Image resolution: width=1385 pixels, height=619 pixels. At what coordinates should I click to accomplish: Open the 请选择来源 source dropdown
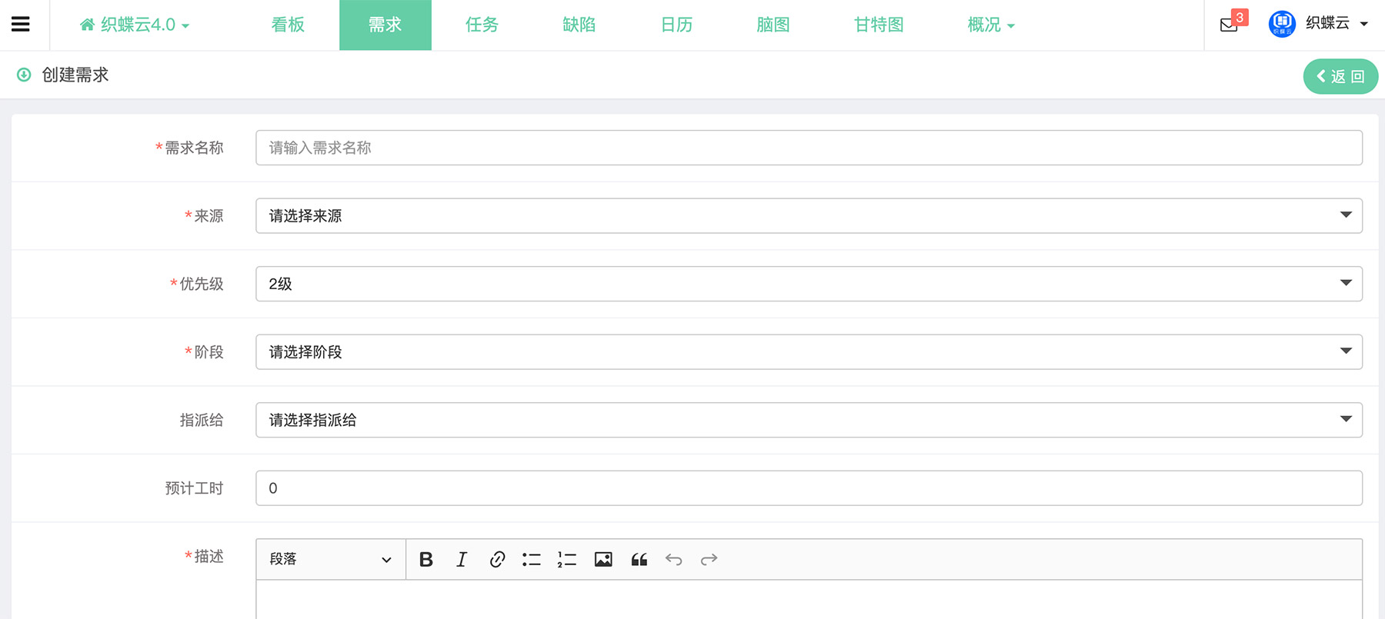point(809,216)
